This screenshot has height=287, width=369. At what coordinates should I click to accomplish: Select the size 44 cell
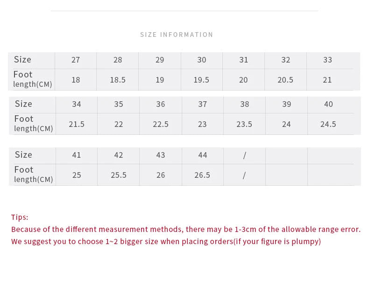click(203, 155)
